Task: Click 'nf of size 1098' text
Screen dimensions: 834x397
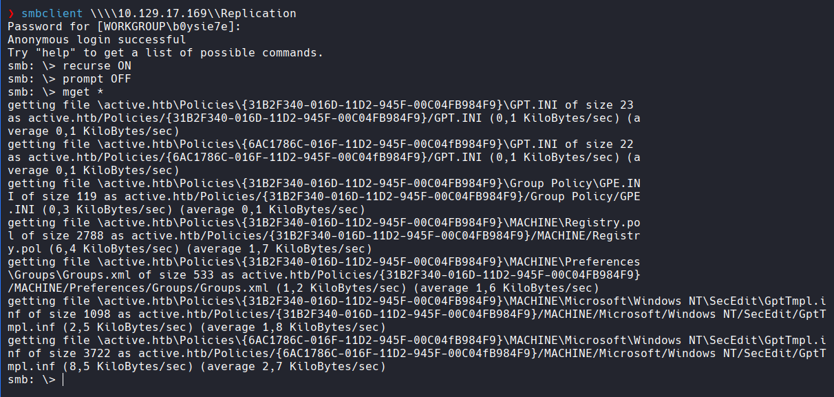Action: pyautogui.click(x=59, y=314)
